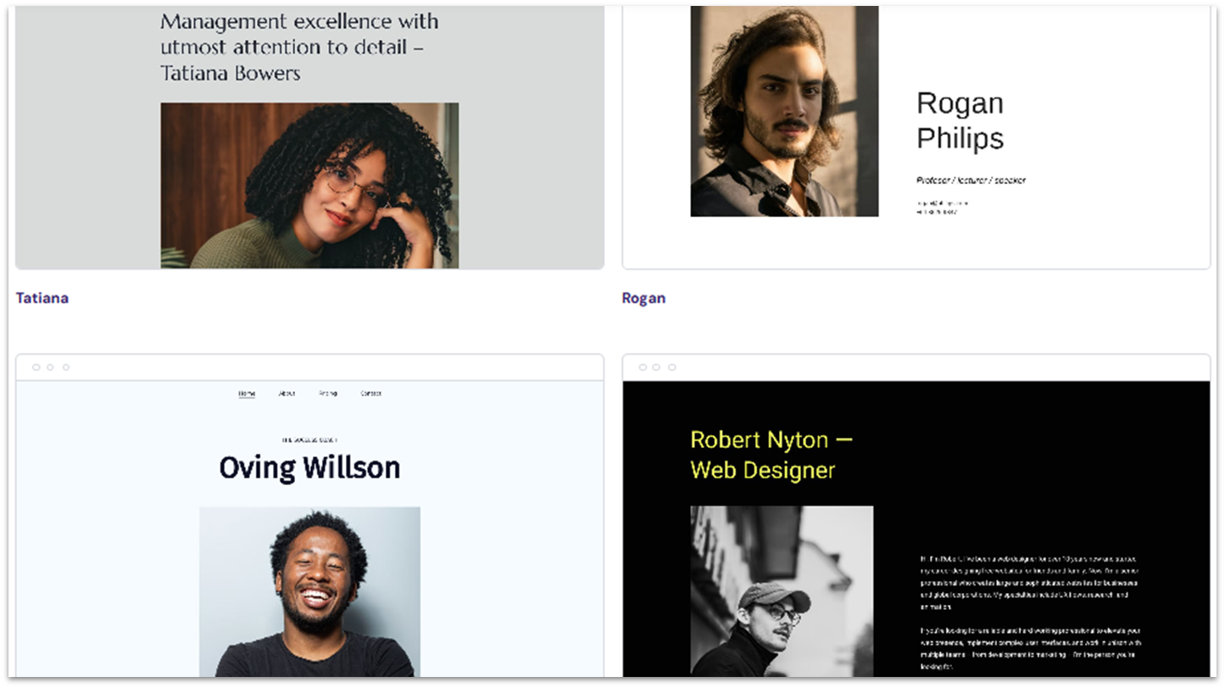Viewport: 1225px width, 688px height.
Task: Click Pricing in the Oving Willson preview
Action: pyautogui.click(x=328, y=394)
